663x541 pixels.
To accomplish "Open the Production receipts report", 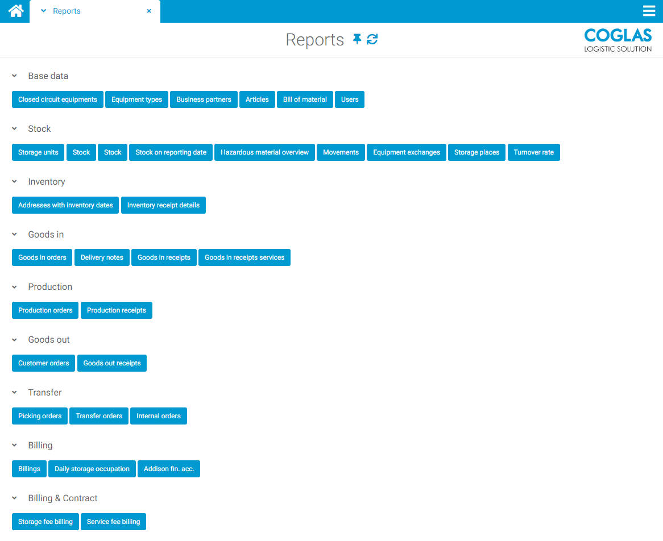I will point(116,310).
